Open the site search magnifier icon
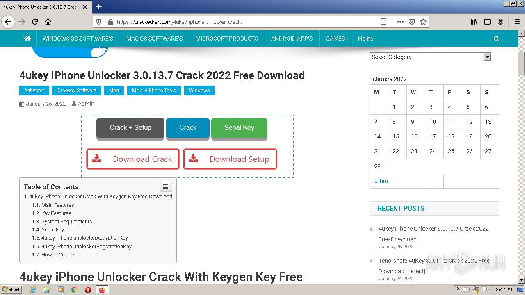This screenshot has width=525, height=295. click(x=496, y=39)
